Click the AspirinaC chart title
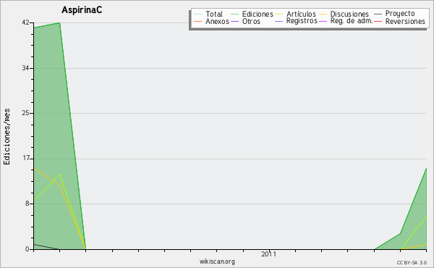 82,10
